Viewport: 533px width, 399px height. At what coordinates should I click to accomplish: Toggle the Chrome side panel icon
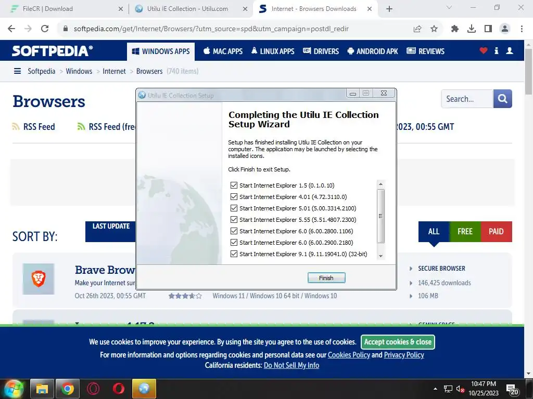(x=488, y=29)
